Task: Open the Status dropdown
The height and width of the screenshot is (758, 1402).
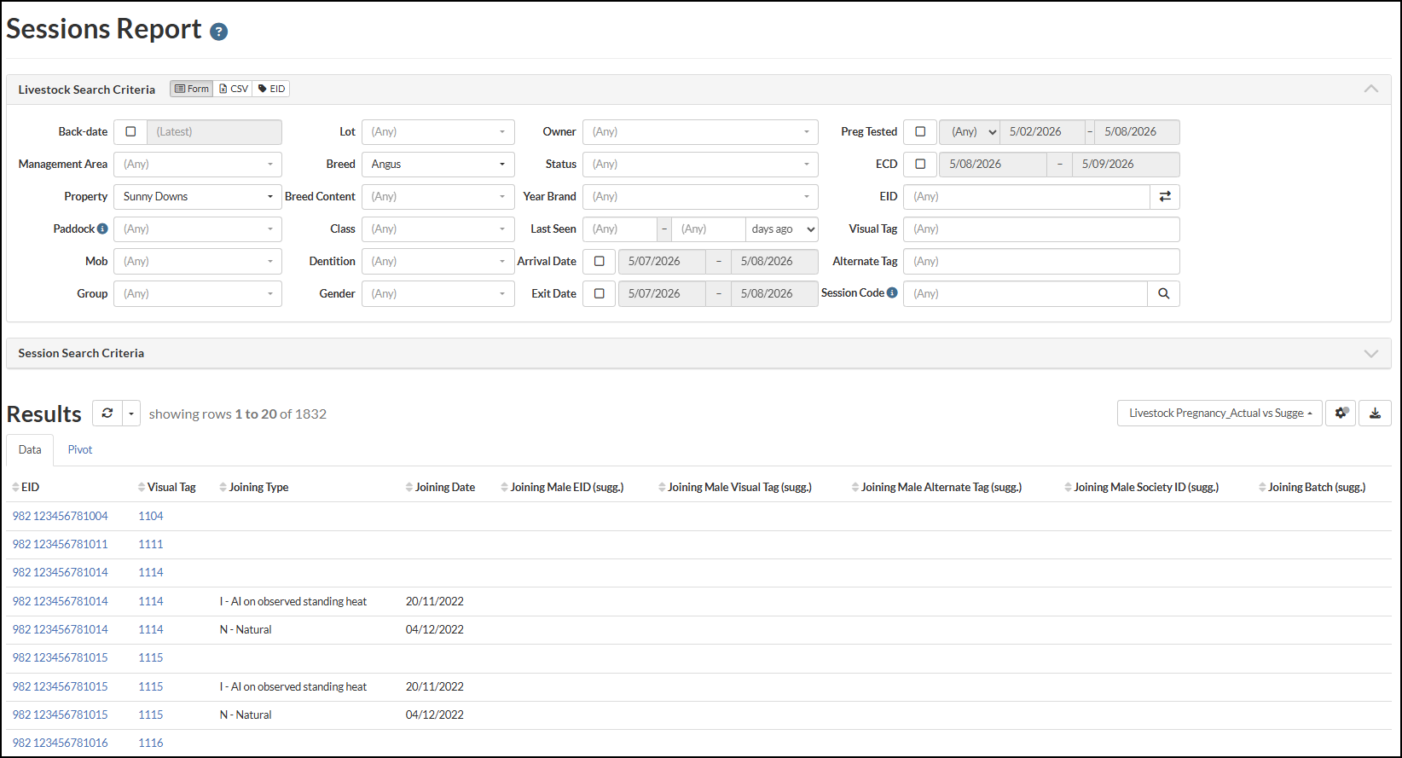Action: click(x=701, y=165)
